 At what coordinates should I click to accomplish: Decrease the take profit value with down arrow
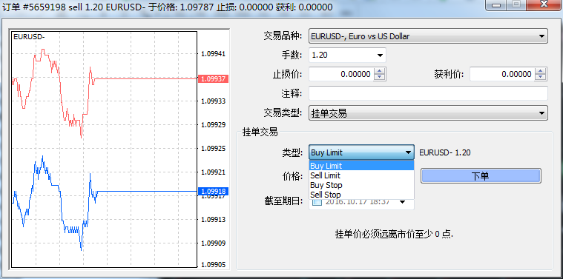click(x=541, y=78)
